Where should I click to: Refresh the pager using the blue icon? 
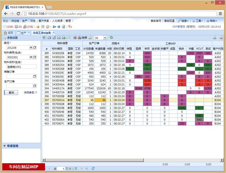coord(93,168)
